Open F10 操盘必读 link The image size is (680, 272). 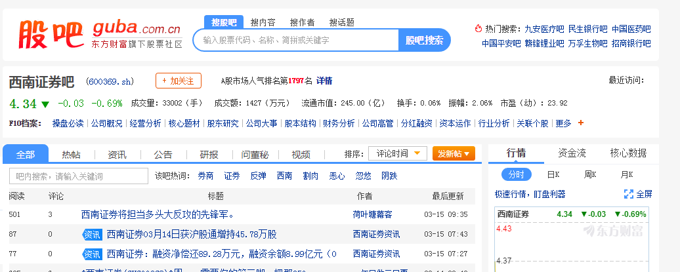68,123
